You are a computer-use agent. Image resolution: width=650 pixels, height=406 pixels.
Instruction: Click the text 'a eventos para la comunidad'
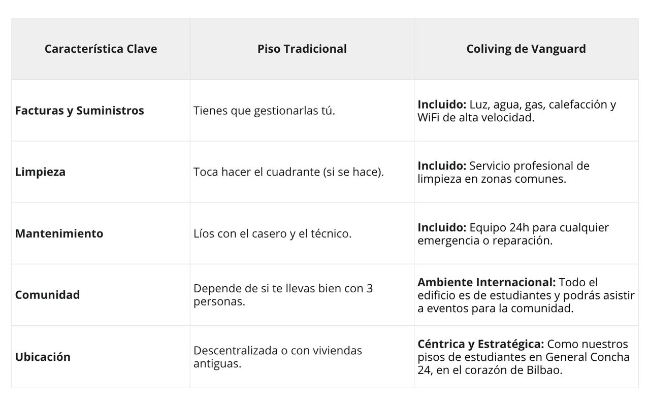point(495,309)
